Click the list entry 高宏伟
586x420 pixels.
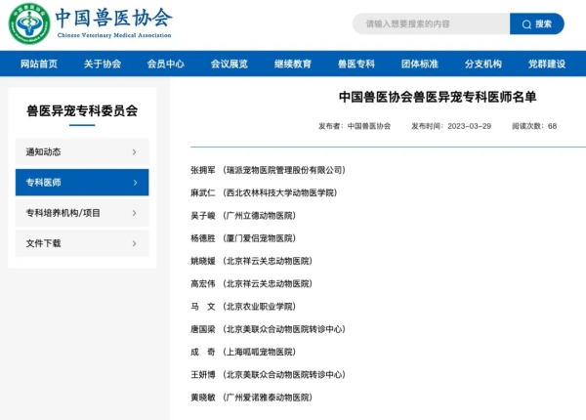251,284
